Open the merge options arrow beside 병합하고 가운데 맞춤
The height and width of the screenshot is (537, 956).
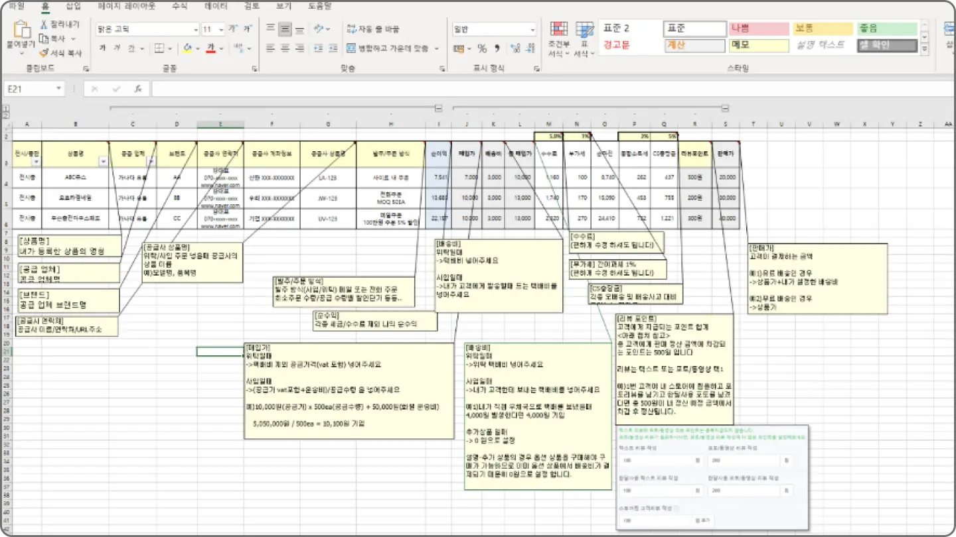[x=437, y=48]
